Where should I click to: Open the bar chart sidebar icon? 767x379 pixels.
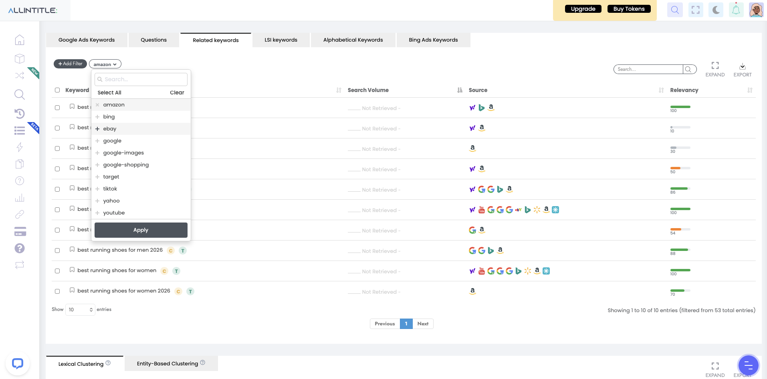20,198
